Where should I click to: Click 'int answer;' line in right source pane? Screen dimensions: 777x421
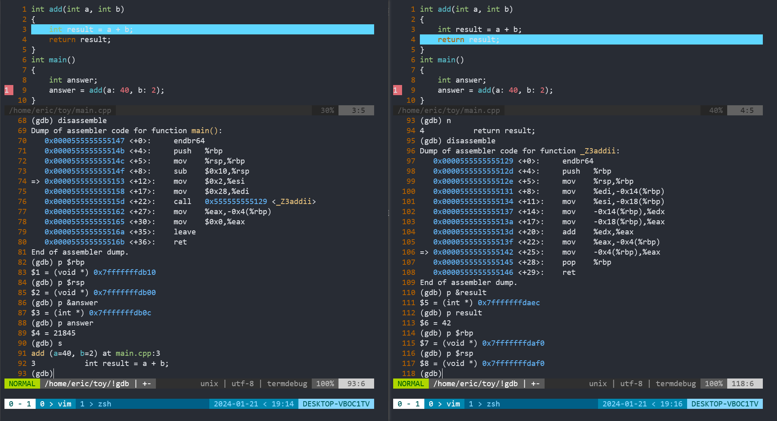pyautogui.click(x=462, y=80)
